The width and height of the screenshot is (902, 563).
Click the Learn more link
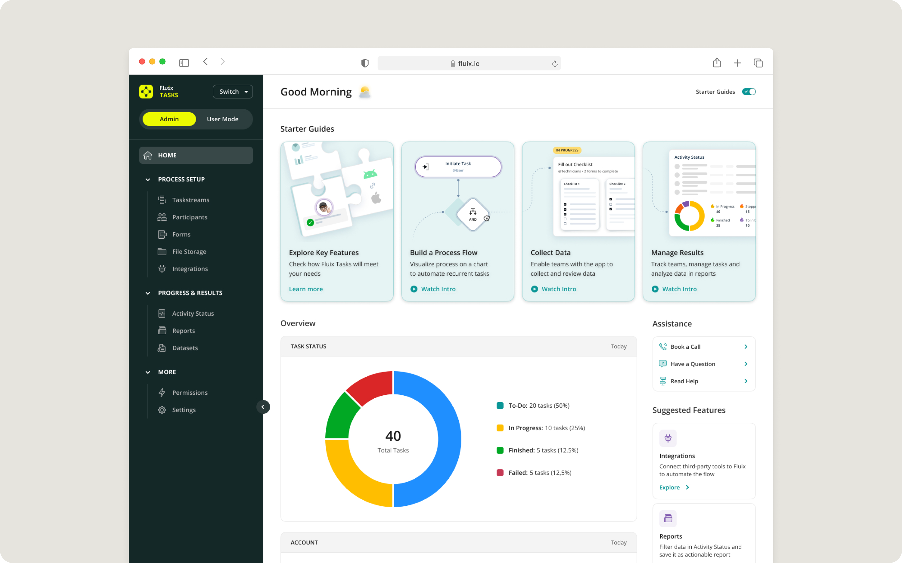click(x=306, y=289)
